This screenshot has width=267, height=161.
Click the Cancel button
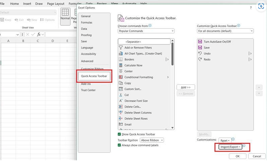tap(257, 156)
